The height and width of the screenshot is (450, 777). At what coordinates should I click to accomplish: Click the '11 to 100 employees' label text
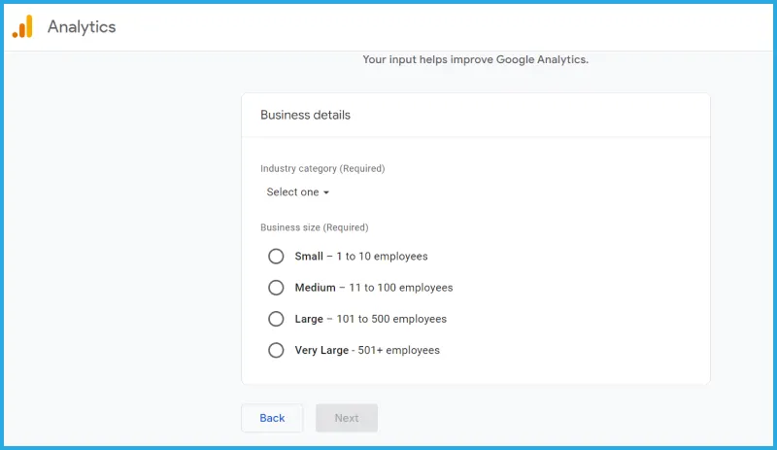pyautogui.click(x=400, y=288)
